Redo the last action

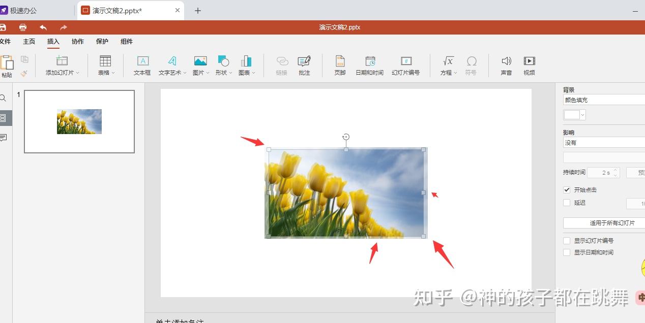tap(64, 27)
